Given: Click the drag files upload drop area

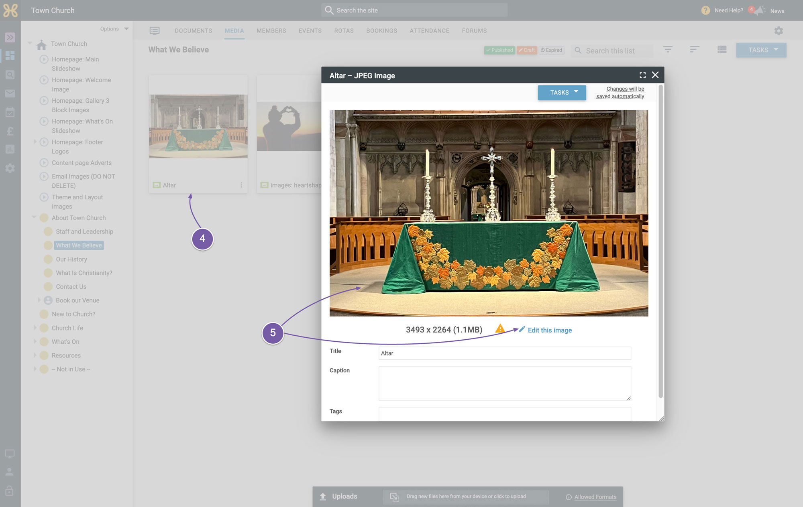Looking at the screenshot, I should click(x=466, y=497).
